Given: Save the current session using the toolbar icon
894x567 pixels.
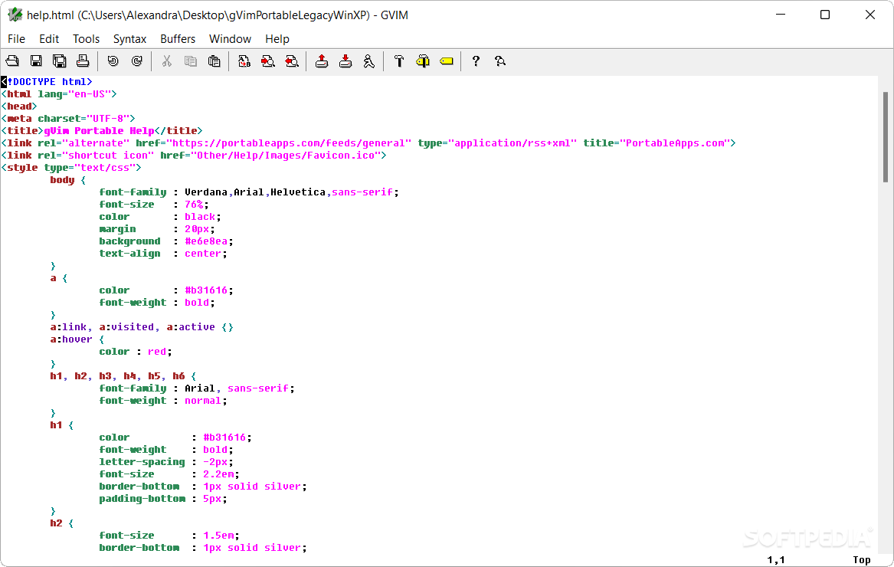Looking at the screenshot, I should tap(345, 61).
